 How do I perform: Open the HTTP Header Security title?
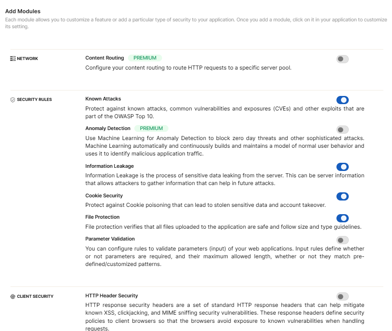pos(112,296)
